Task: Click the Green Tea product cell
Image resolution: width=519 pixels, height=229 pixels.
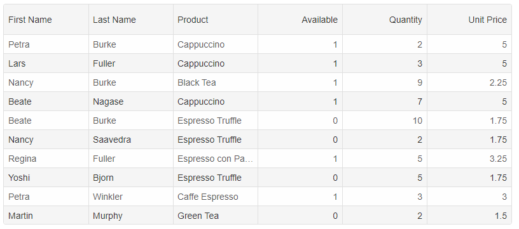Action: [216, 216]
